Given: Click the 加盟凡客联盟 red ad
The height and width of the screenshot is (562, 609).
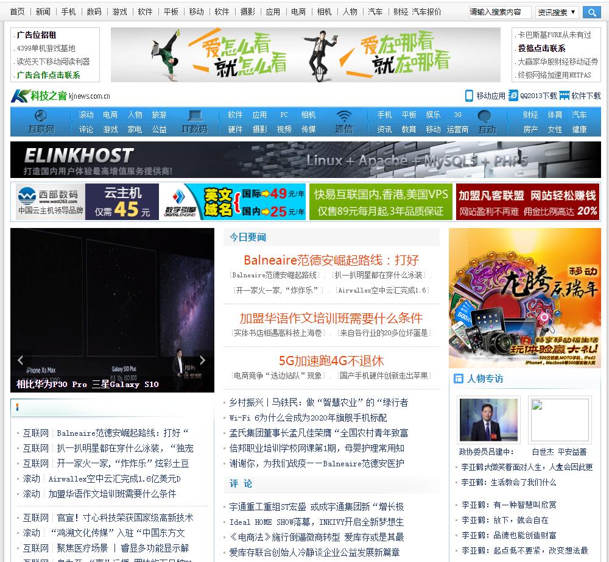Looking at the screenshot, I should point(527,202).
